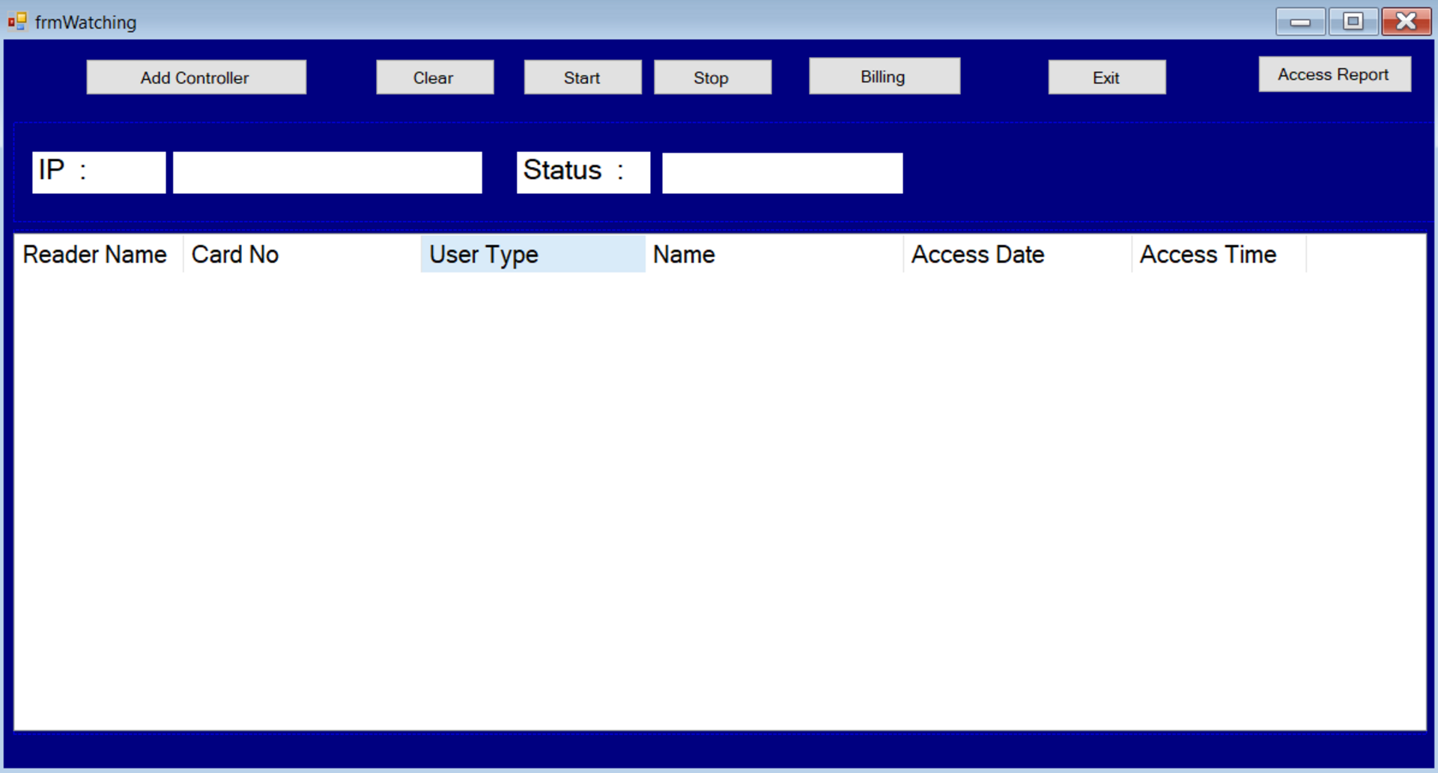Open the Billing screen

884,76
